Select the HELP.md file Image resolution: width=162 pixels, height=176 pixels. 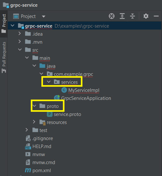[x=38, y=146]
